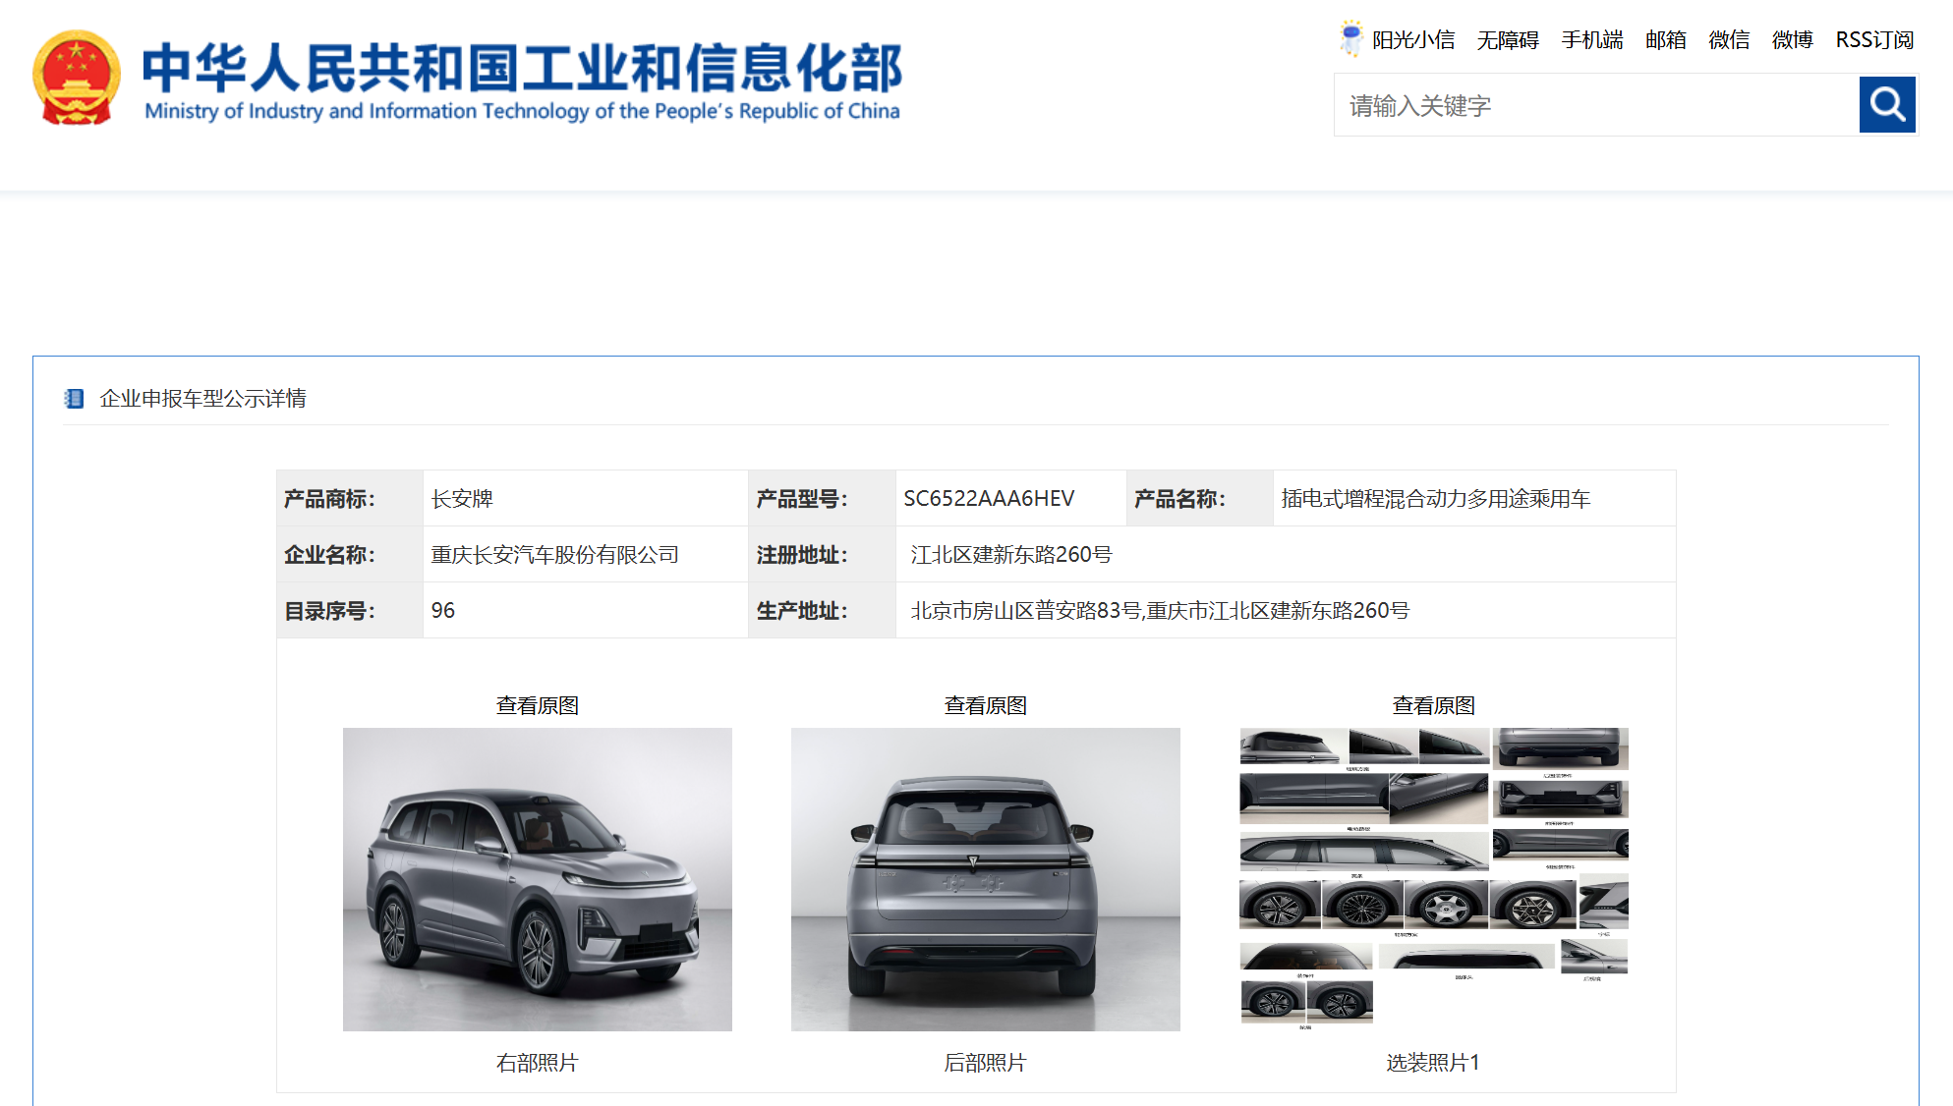Open the 右部照片 car thumbnail
Screen dimensions: 1953x1106
[537, 879]
